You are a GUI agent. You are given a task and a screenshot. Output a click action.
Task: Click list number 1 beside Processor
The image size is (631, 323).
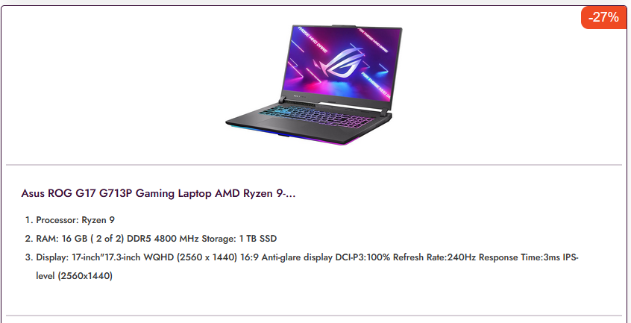tap(28, 220)
